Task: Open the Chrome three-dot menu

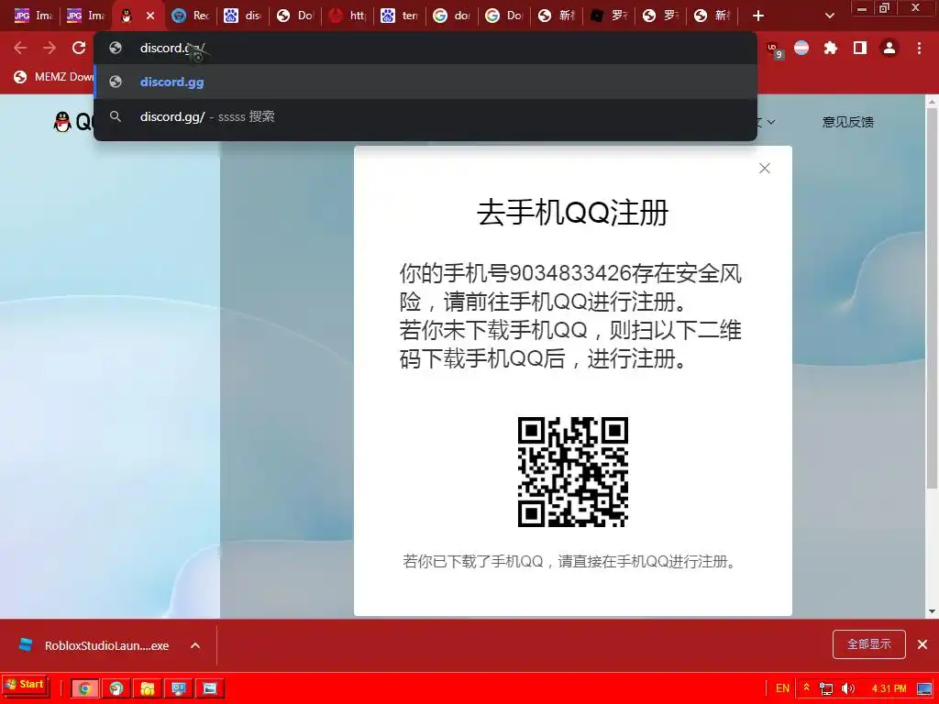Action: 919,48
